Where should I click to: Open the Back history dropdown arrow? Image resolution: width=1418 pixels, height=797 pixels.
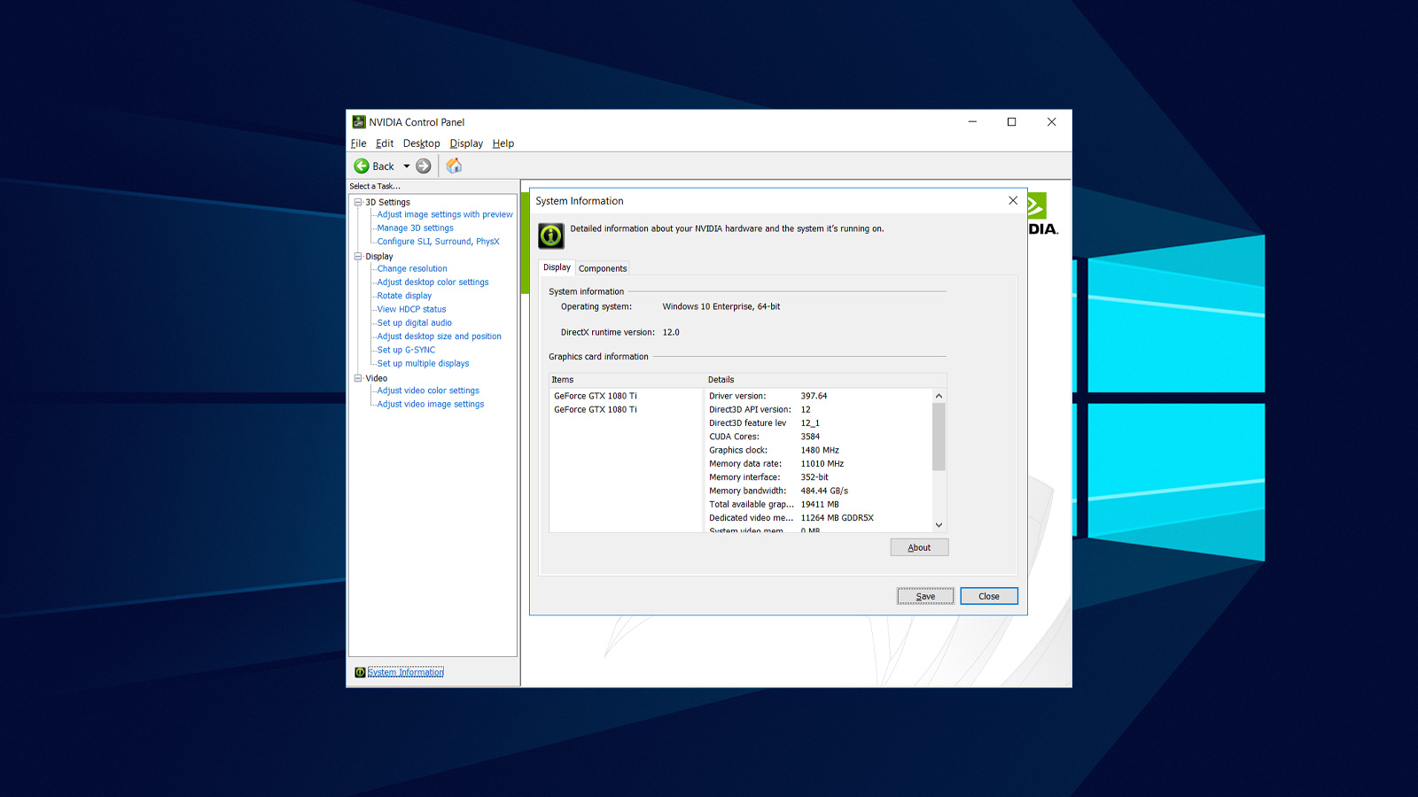[x=407, y=166]
